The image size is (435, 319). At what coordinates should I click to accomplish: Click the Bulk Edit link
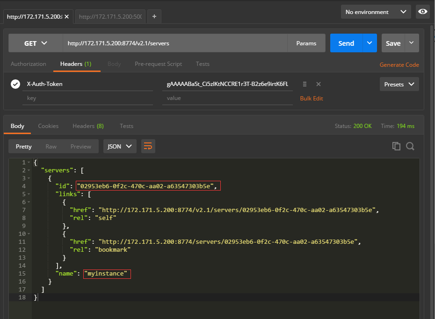tap(312, 98)
